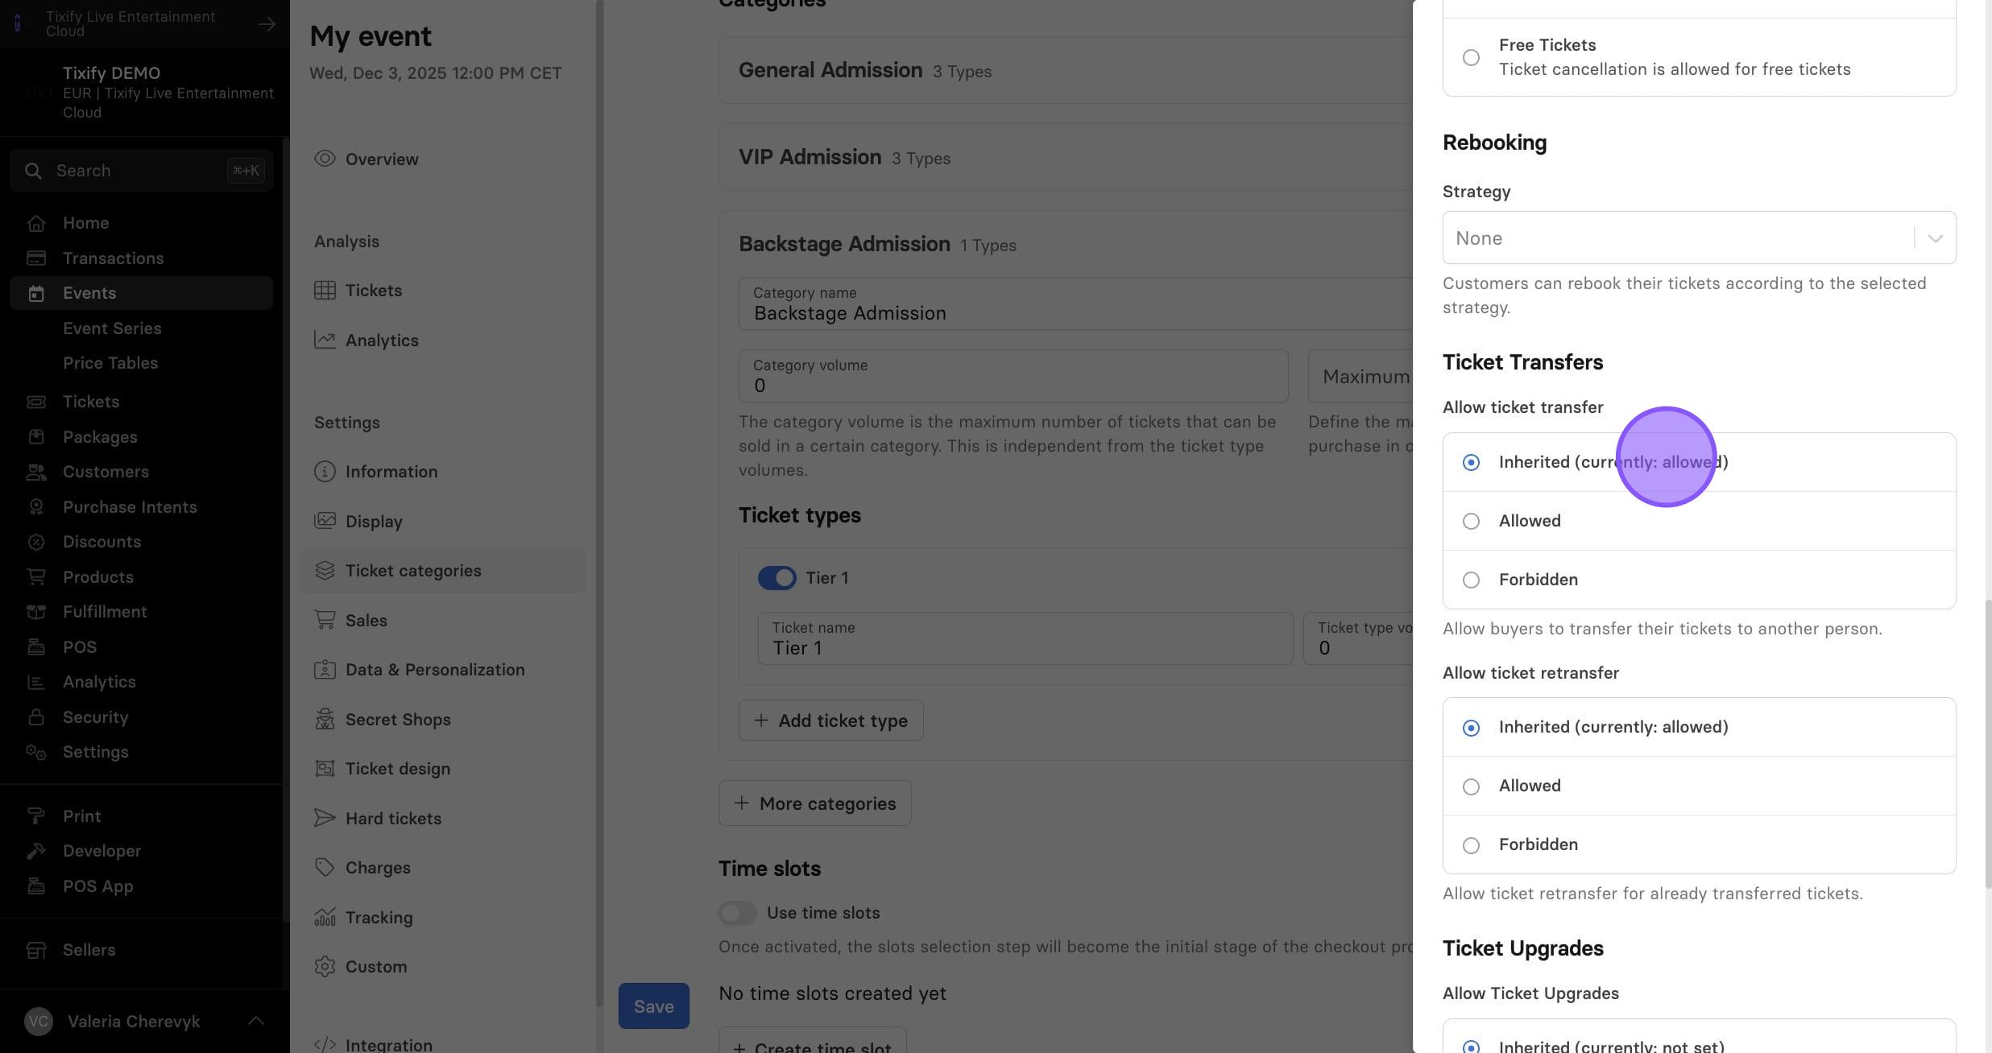Click the Developer hammer icon
This screenshot has width=1992, height=1053.
click(x=36, y=851)
